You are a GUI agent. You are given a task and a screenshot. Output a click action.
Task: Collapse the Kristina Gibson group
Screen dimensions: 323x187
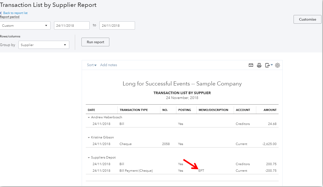pos(89,137)
